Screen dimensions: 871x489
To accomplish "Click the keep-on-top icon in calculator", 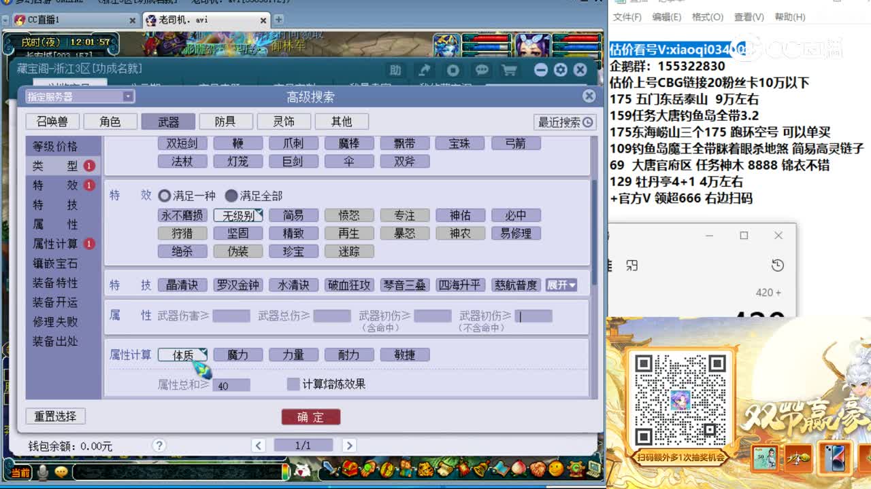I will point(632,266).
